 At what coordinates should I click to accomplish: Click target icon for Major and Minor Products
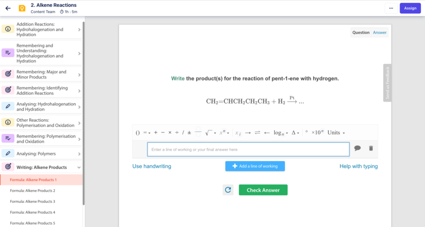8,74
